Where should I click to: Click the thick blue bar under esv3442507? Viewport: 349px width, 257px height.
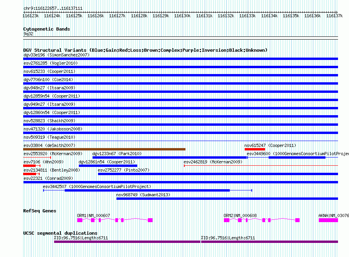coord(147,190)
